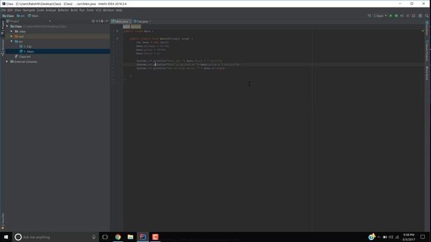The image size is (431, 242).
Task: Click Collapse All icon in Project panel
Action: [x=98, y=21]
